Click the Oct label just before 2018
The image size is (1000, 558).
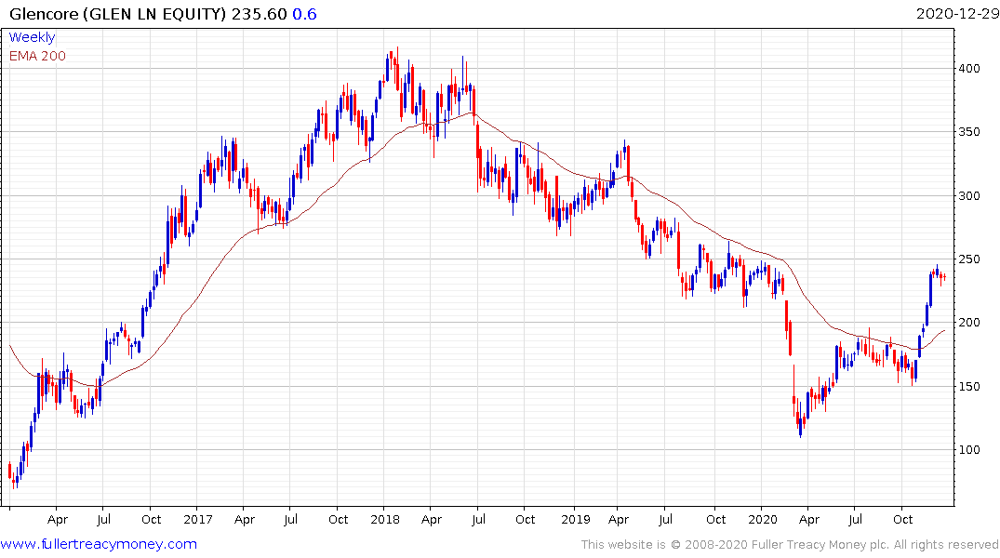[x=338, y=519]
